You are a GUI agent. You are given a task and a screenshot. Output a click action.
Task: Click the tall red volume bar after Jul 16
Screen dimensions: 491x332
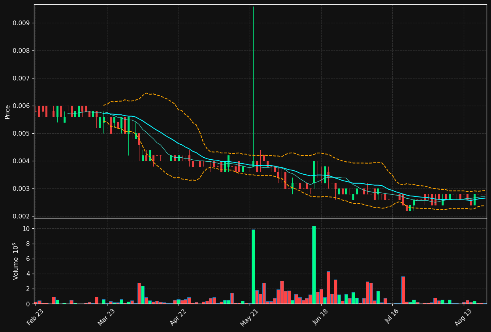click(403, 290)
